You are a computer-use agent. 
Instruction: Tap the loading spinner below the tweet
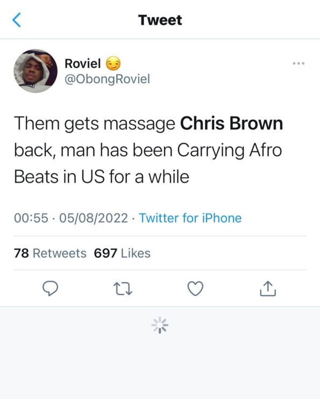point(160,325)
